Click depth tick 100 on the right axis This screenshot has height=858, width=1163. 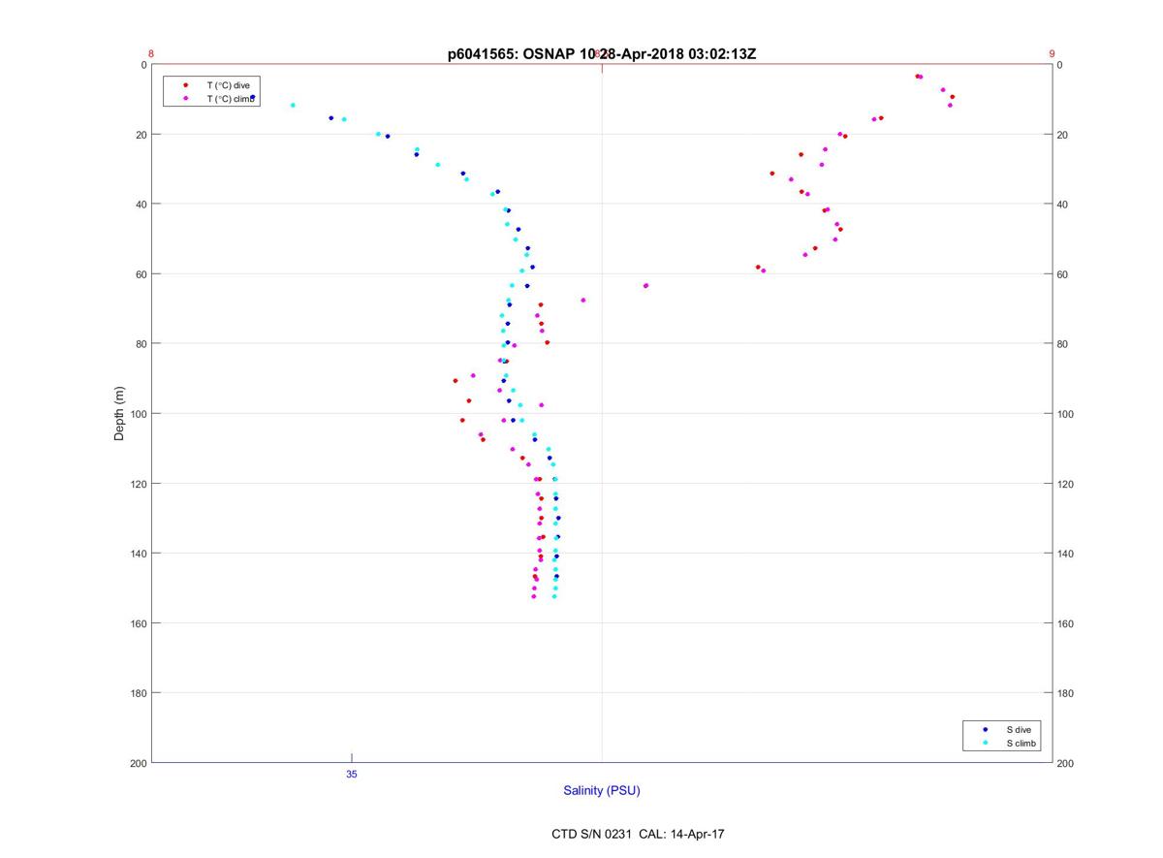(x=1065, y=414)
